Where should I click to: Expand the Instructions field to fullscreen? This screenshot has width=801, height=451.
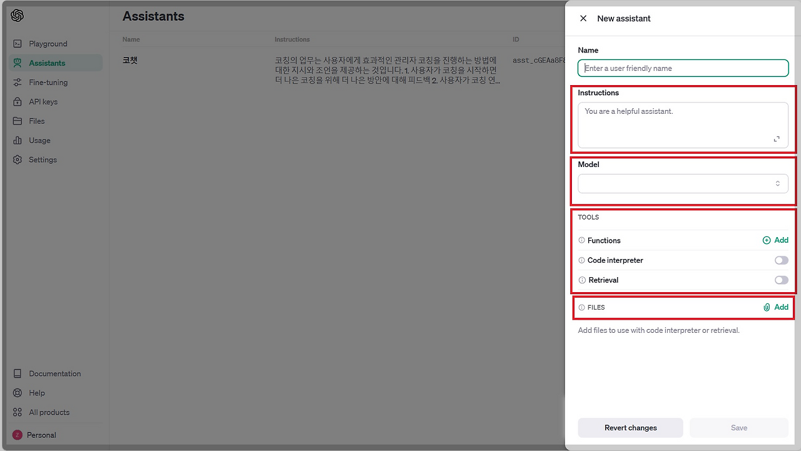[777, 139]
